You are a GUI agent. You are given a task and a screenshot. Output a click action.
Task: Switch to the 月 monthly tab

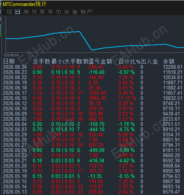point(34,12)
